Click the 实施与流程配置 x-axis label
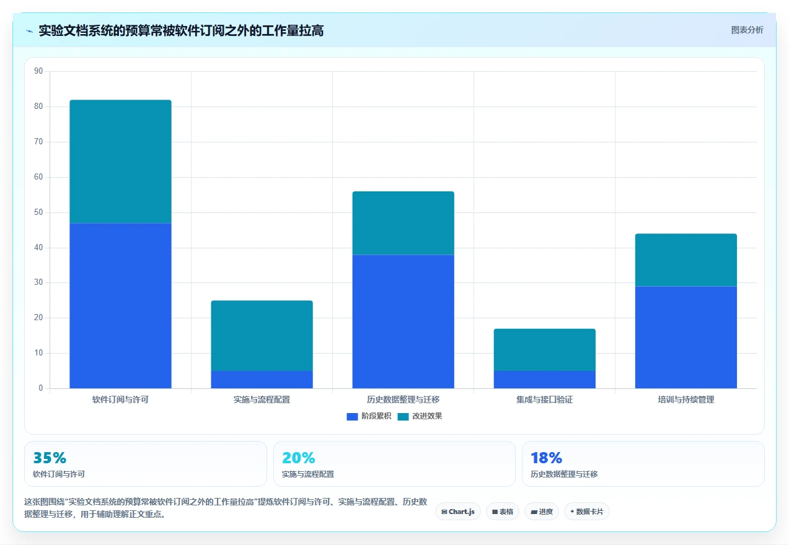 pos(262,399)
